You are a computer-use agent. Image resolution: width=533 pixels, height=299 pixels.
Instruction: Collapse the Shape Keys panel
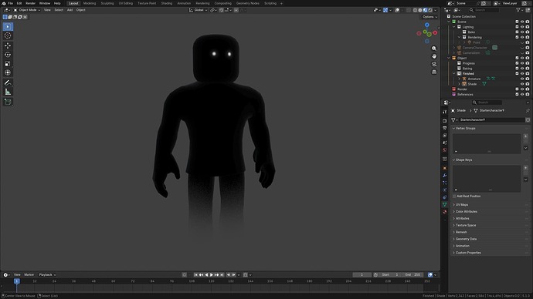click(464, 160)
